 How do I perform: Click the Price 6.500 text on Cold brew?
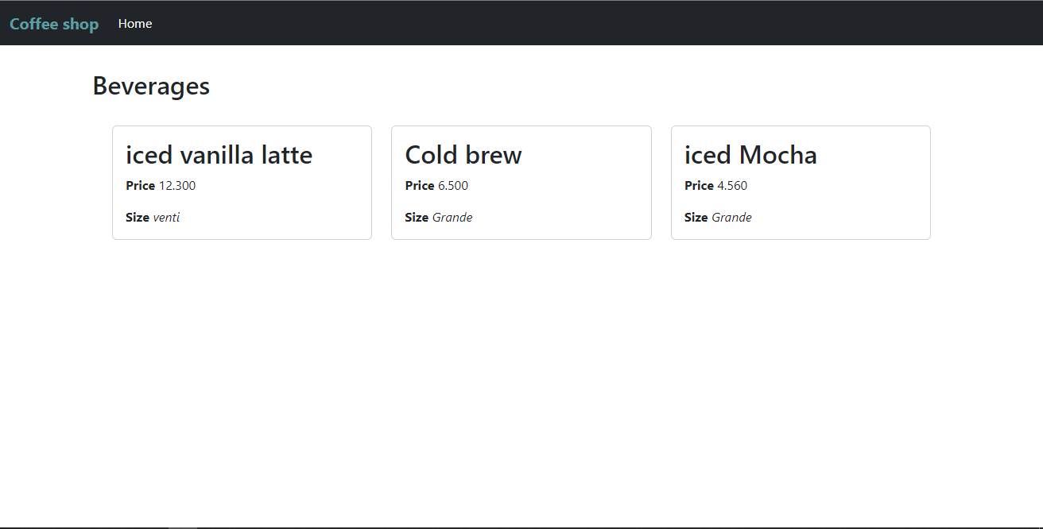(436, 185)
